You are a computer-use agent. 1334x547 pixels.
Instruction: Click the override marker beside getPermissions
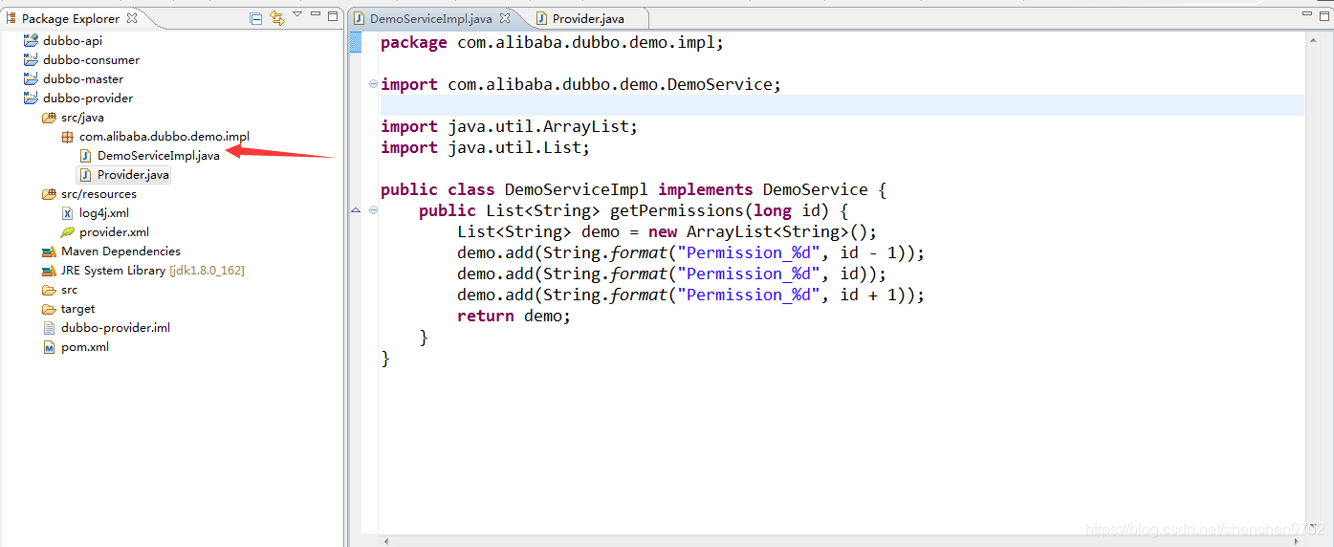point(356,210)
